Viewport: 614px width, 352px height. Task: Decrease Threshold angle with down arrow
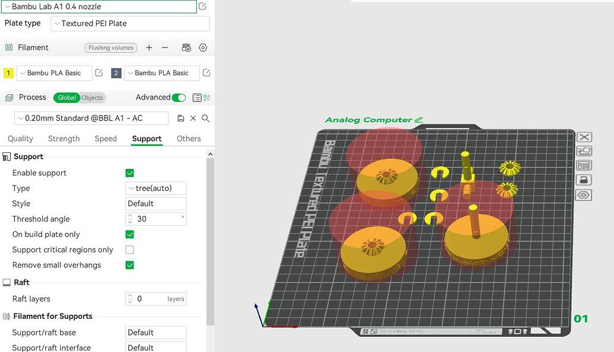coord(130,222)
